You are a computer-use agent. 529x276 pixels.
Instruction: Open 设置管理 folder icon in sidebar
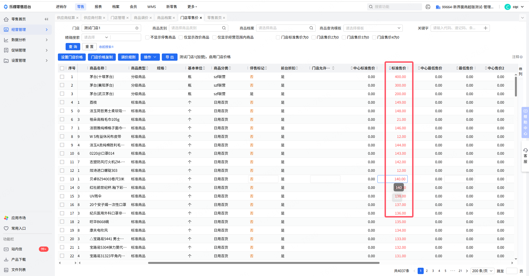click(x=6, y=61)
